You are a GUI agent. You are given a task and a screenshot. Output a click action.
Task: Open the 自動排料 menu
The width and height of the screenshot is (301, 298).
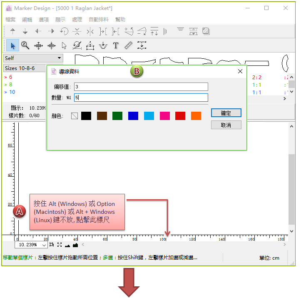tap(99, 20)
